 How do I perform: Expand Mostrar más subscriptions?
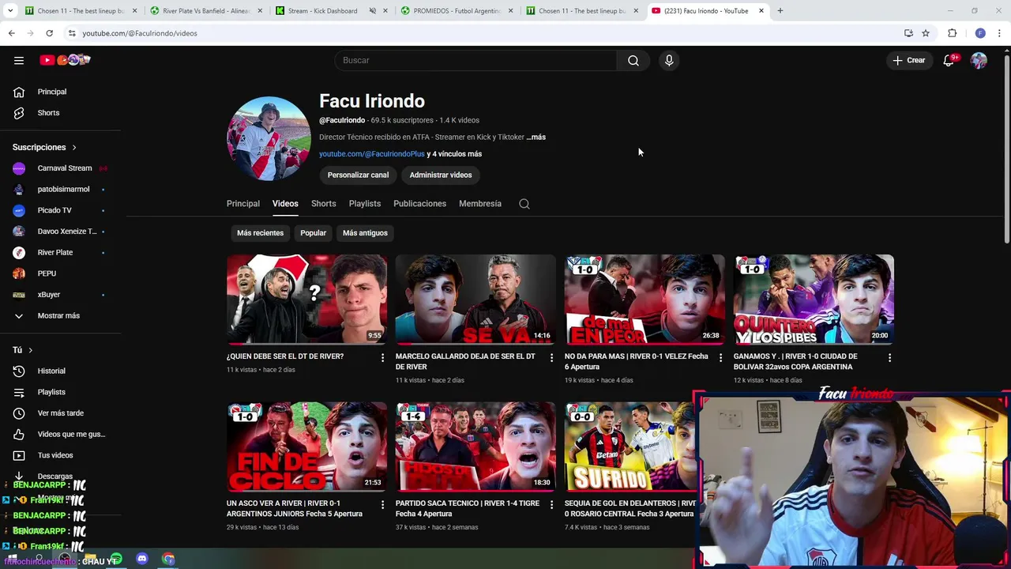[60, 315]
